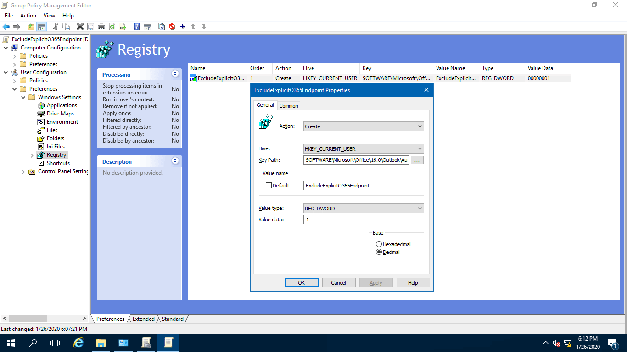Check the Default value name checkbox
This screenshot has height=352, width=627.
point(269,186)
